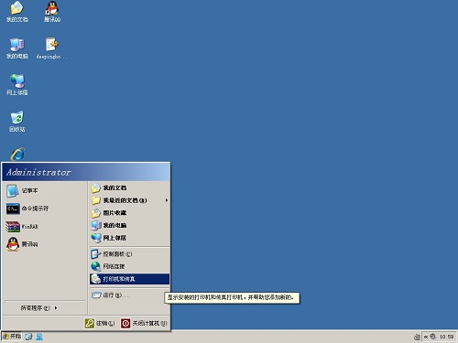
Task: Click the Start button on the taskbar
Action: point(12,337)
